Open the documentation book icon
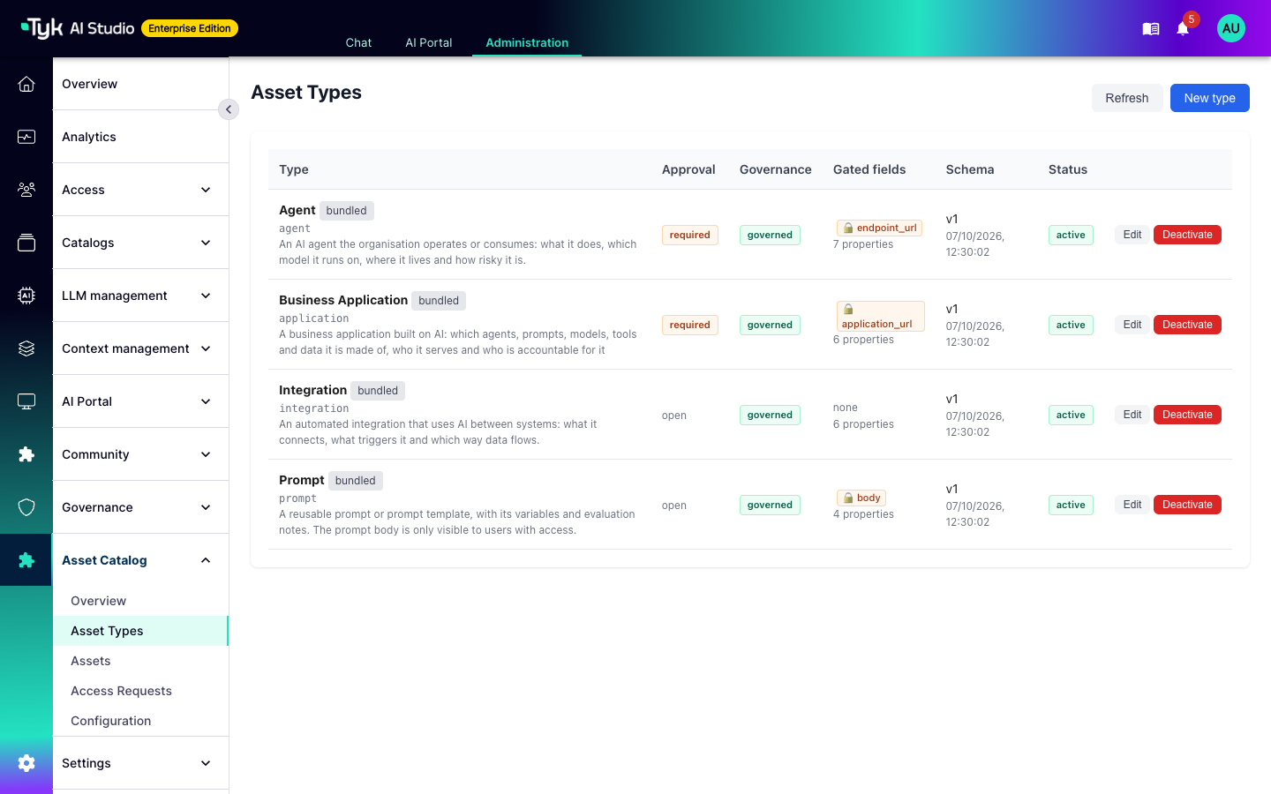This screenshot has height=794, width=1271. coord(1151,29)
